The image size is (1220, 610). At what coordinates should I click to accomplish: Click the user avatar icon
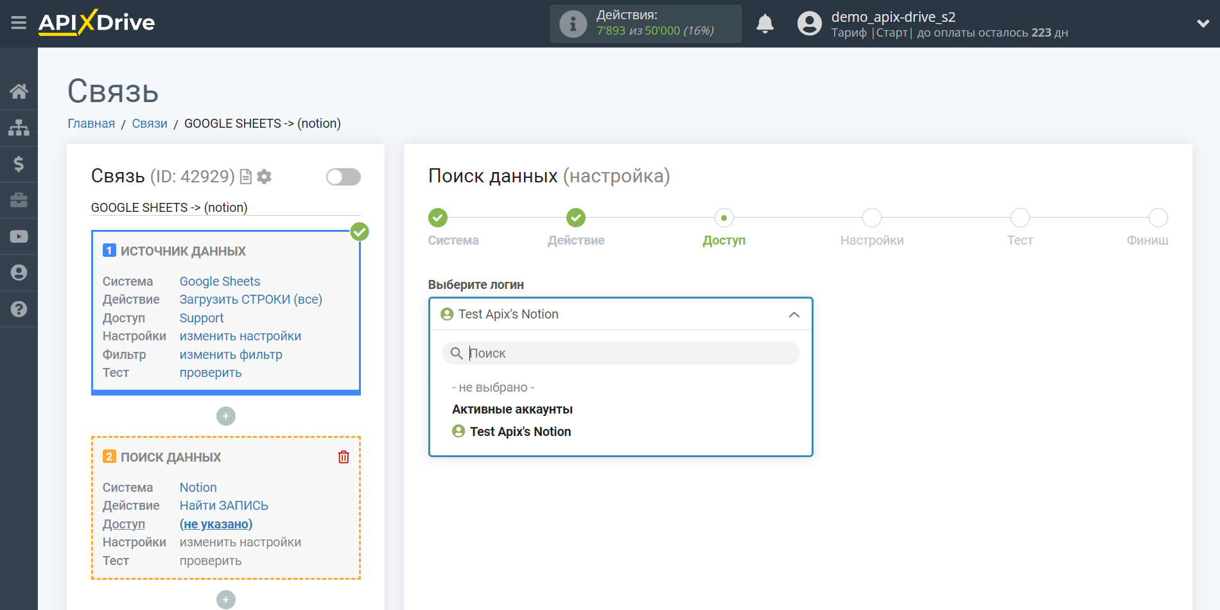[x=809, y=24]
